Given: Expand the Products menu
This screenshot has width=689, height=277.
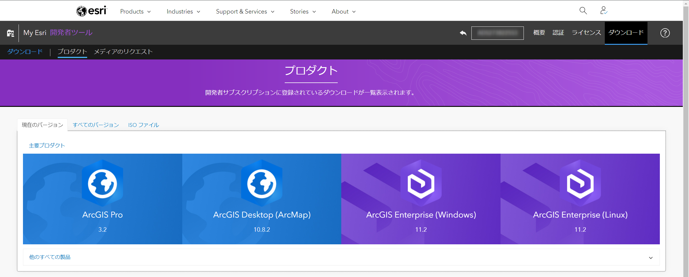Looking at the screenshot, I should 135,11.
